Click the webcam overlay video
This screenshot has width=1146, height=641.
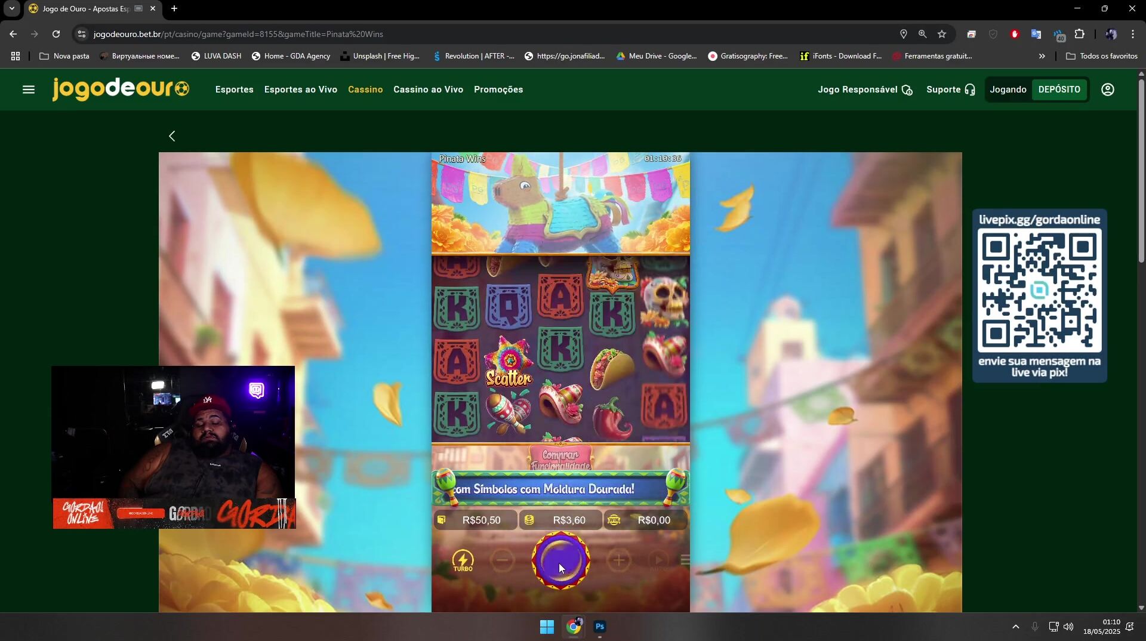[173, 433]
